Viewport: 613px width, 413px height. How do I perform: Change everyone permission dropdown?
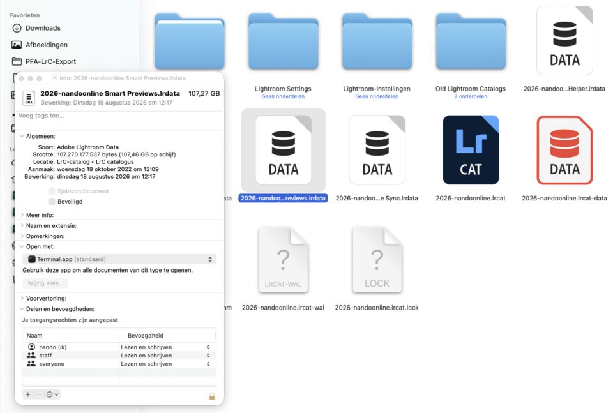tap(166, 364)
